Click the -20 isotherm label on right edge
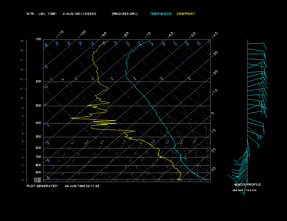This screenshot has width=287, height=221. [215, 73]
